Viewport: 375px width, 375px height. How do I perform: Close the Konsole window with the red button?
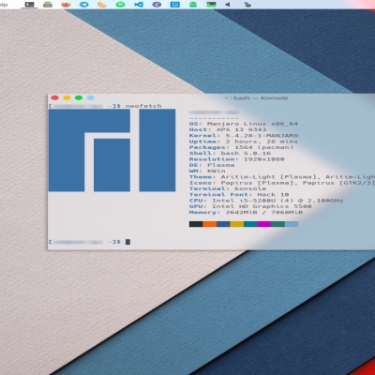[x=55, y=97]
